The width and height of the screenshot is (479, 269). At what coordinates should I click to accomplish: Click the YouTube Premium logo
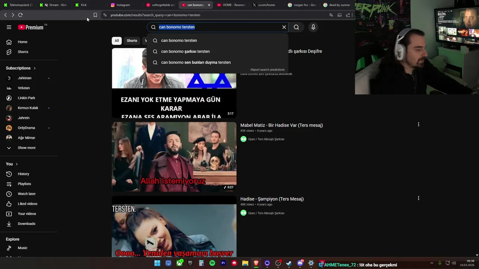pyautogui.click(x=31, y=27)
